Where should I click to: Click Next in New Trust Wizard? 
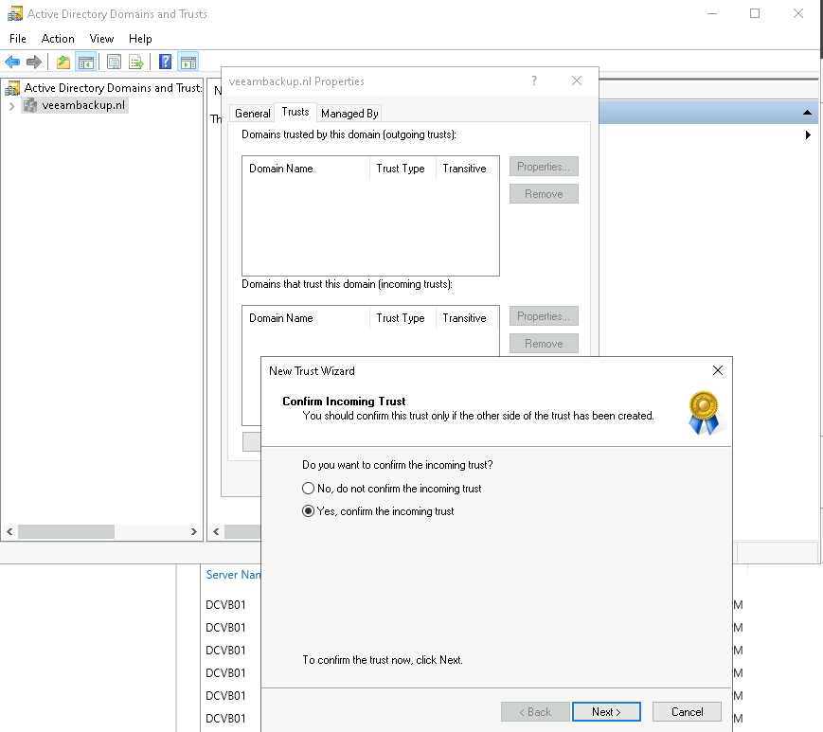pos(606,712)
